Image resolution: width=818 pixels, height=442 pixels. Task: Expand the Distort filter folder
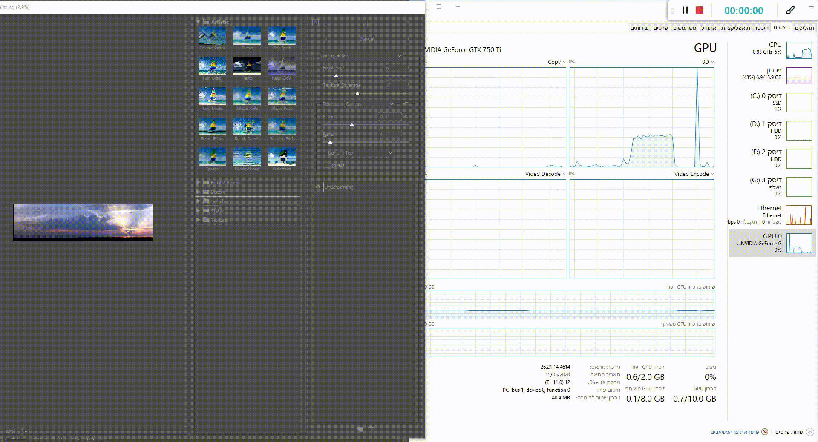point(198,192)
